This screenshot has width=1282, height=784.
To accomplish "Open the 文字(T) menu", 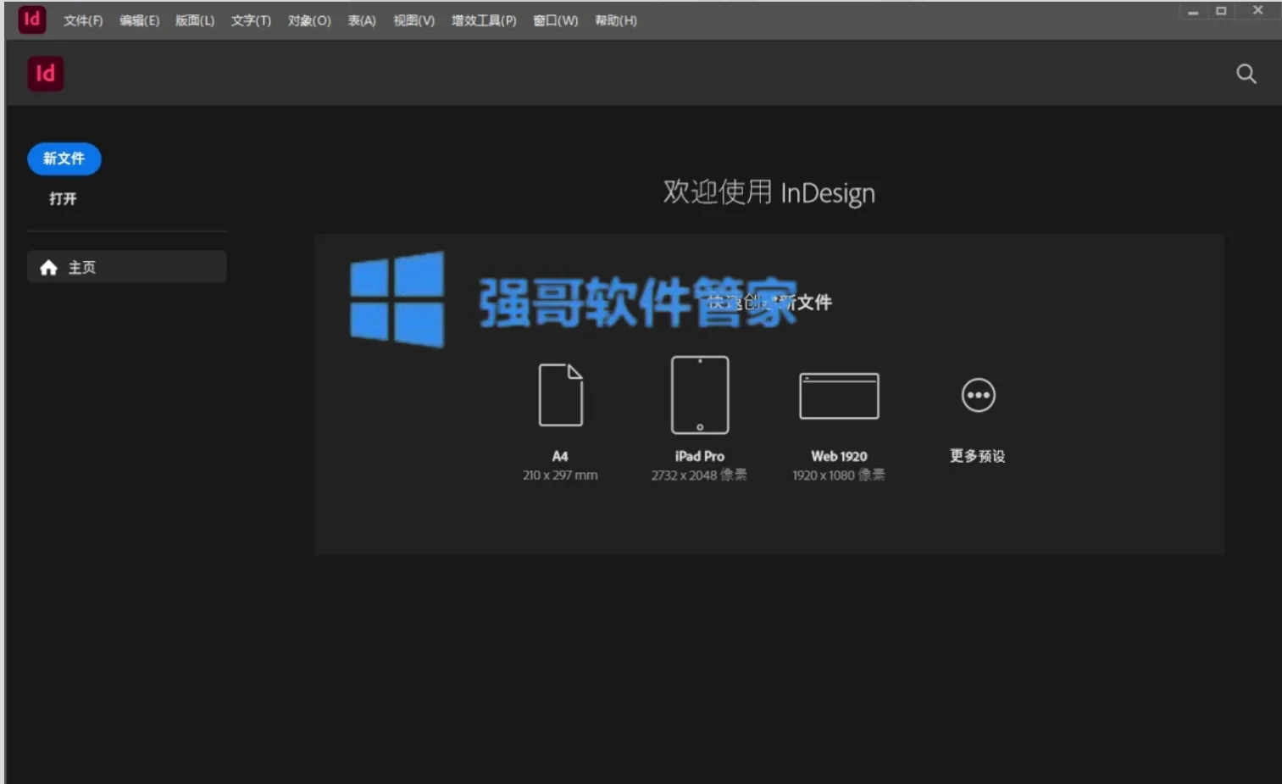I will tap(251, 20).
